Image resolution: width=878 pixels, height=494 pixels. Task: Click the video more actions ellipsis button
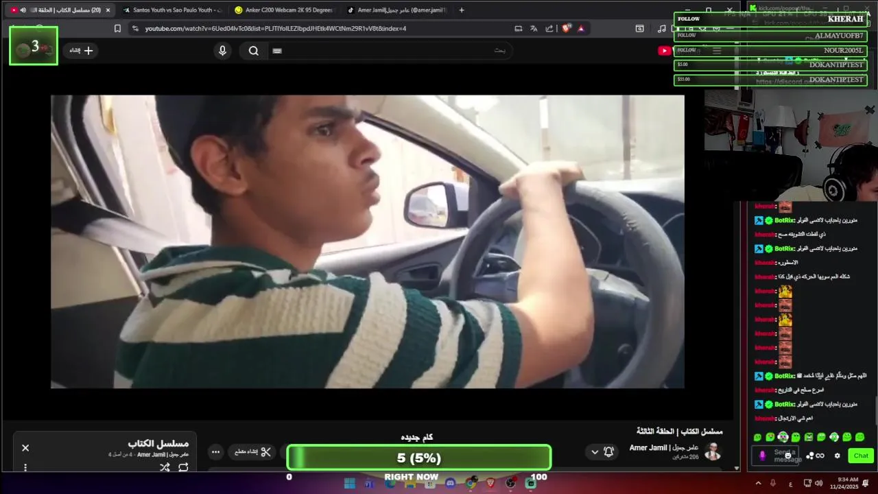[x=215, y=451]
